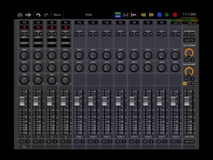The height and width of the screenshot is (160, 213).
Task: Stop playback with the blue square
Action: point(159,15)
